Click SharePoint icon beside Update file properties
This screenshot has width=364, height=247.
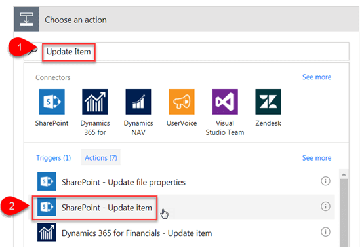tap(47, 181)
